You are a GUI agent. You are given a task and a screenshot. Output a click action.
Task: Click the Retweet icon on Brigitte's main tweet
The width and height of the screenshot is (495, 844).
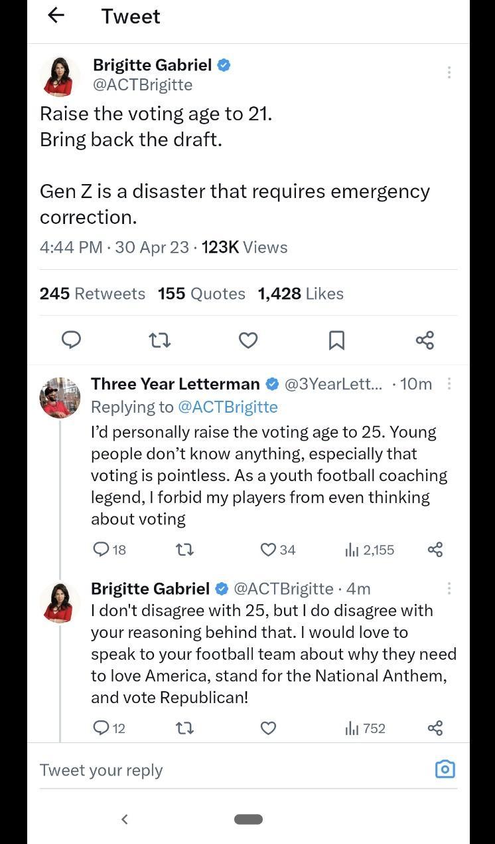click(159, 340)
